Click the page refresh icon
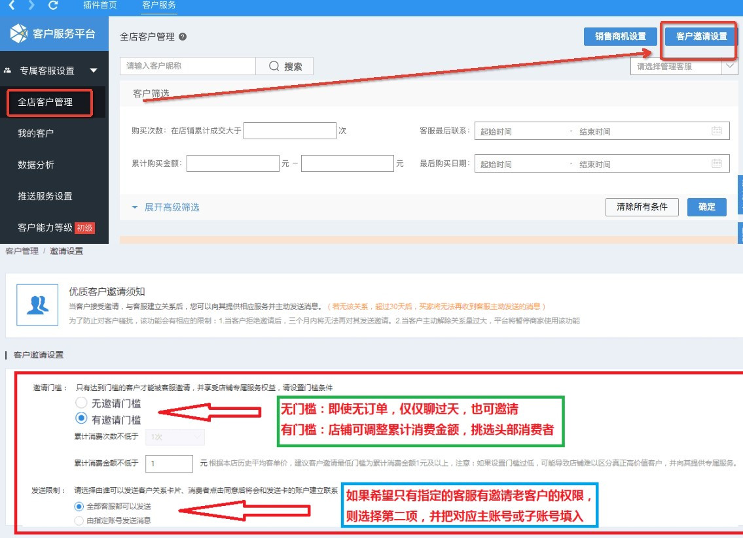Viewport: 743px width, 538px height. 54,5
